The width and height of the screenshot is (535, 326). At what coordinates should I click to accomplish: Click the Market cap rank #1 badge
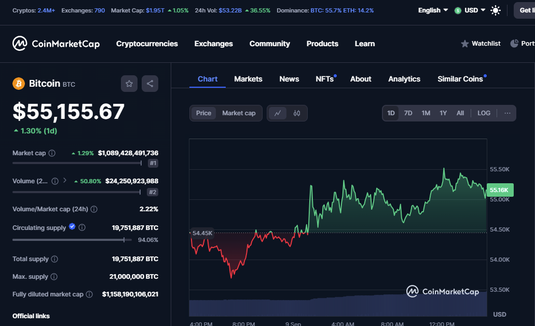pos(153,163)
